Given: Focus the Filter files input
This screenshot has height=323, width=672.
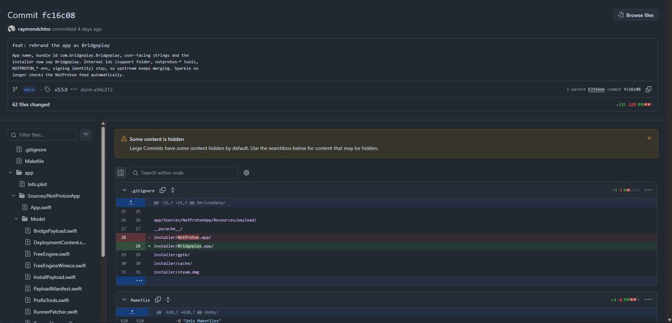Looking at the screenshot, I should [43, 135].
